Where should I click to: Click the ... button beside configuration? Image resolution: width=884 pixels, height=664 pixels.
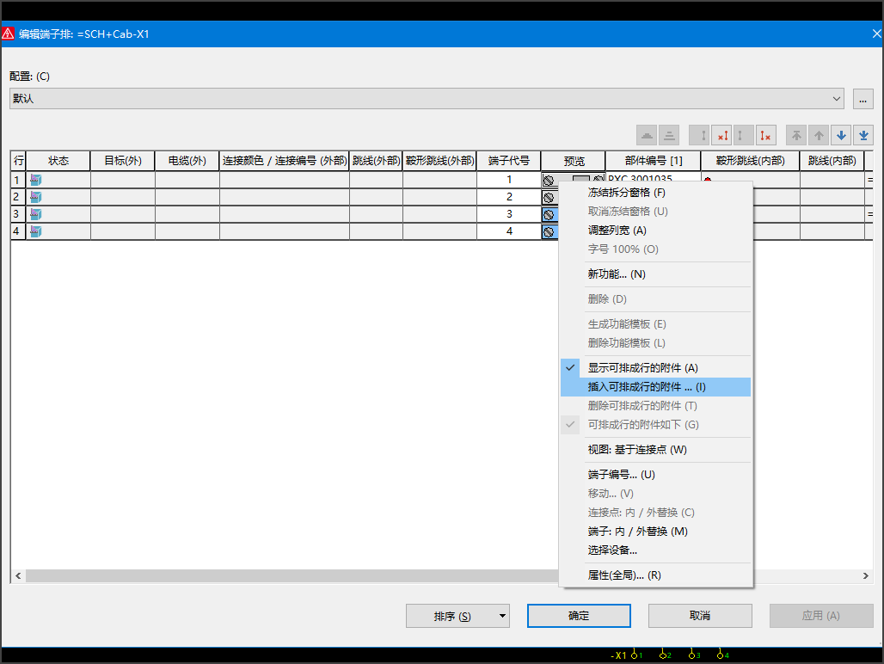863,99
